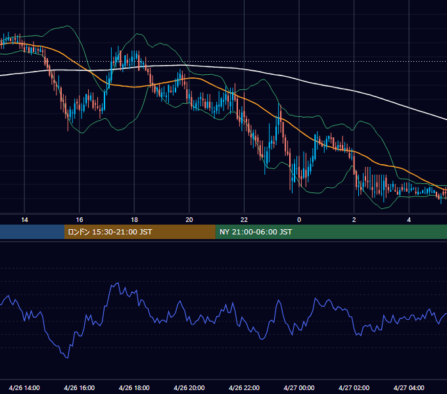The image size is (447, 394).
Task: Click the 4/26 22:00 date label
Action: (244, 387)
